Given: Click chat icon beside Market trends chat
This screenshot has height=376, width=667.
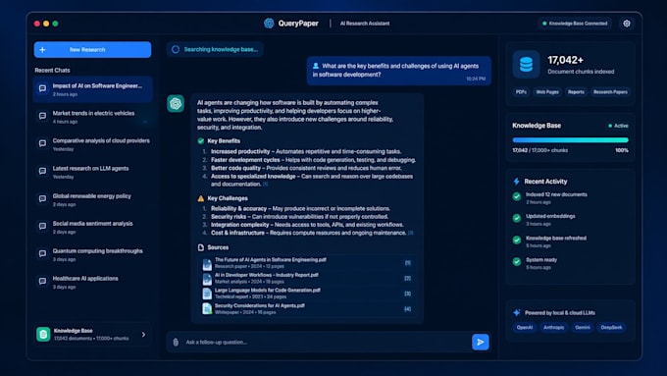Looking at the screenshot, I should click(x=42, y=116).
